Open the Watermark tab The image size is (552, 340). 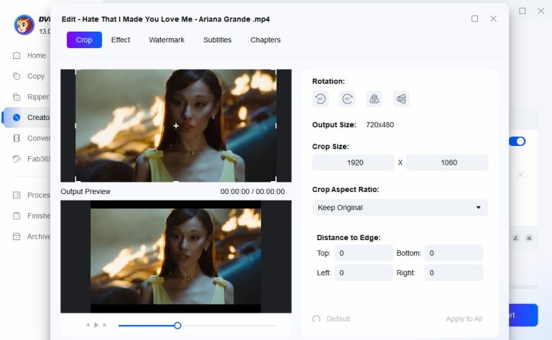point(167,40)
